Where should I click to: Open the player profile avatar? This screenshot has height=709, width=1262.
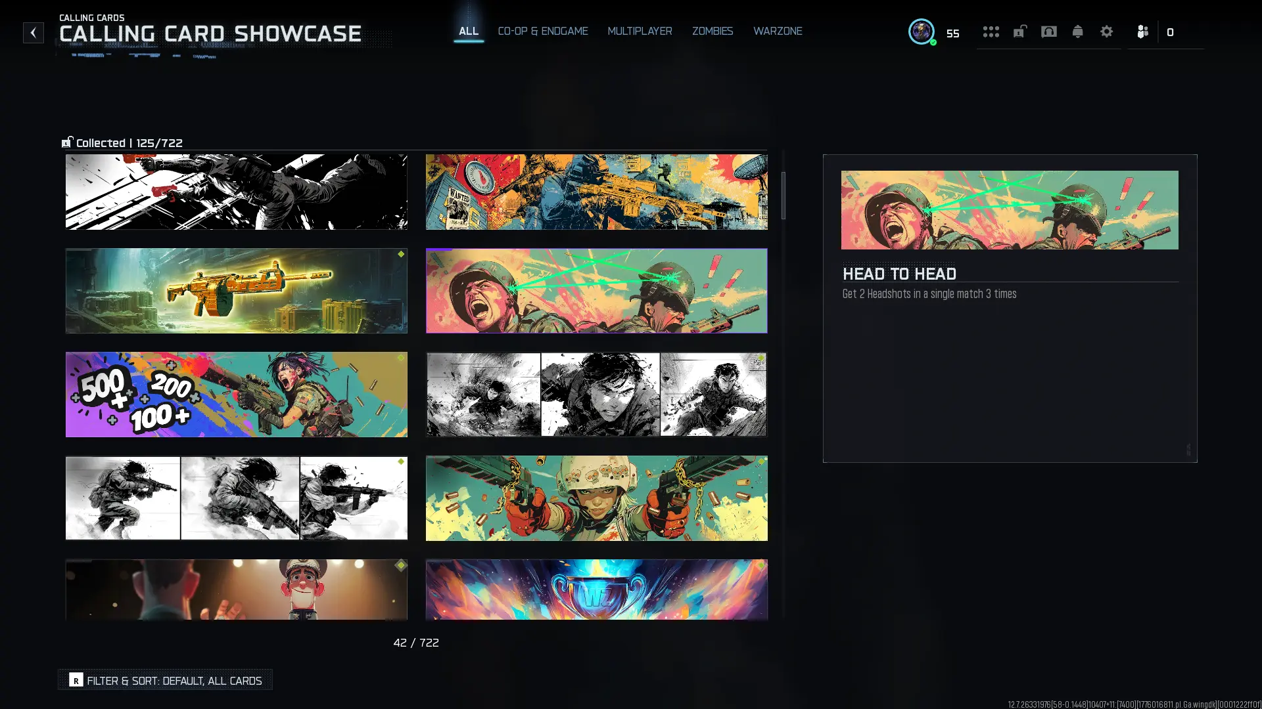pyautogui.click(x=921, y=32)
